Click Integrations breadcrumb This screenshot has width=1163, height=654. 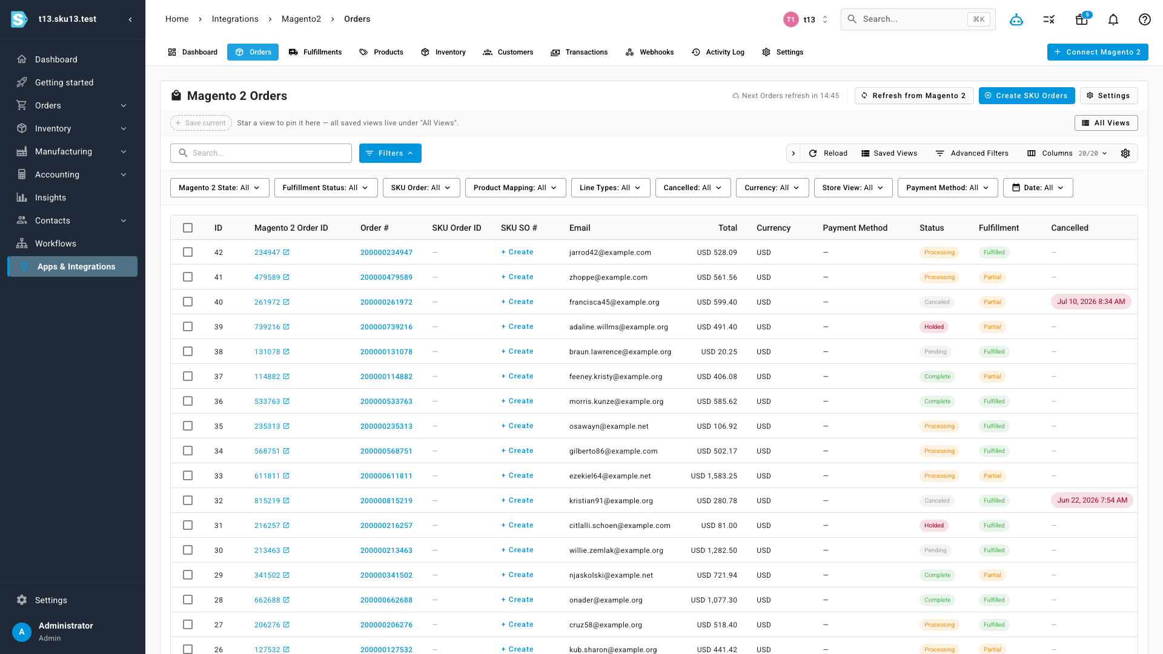click(x=235, y=19)
